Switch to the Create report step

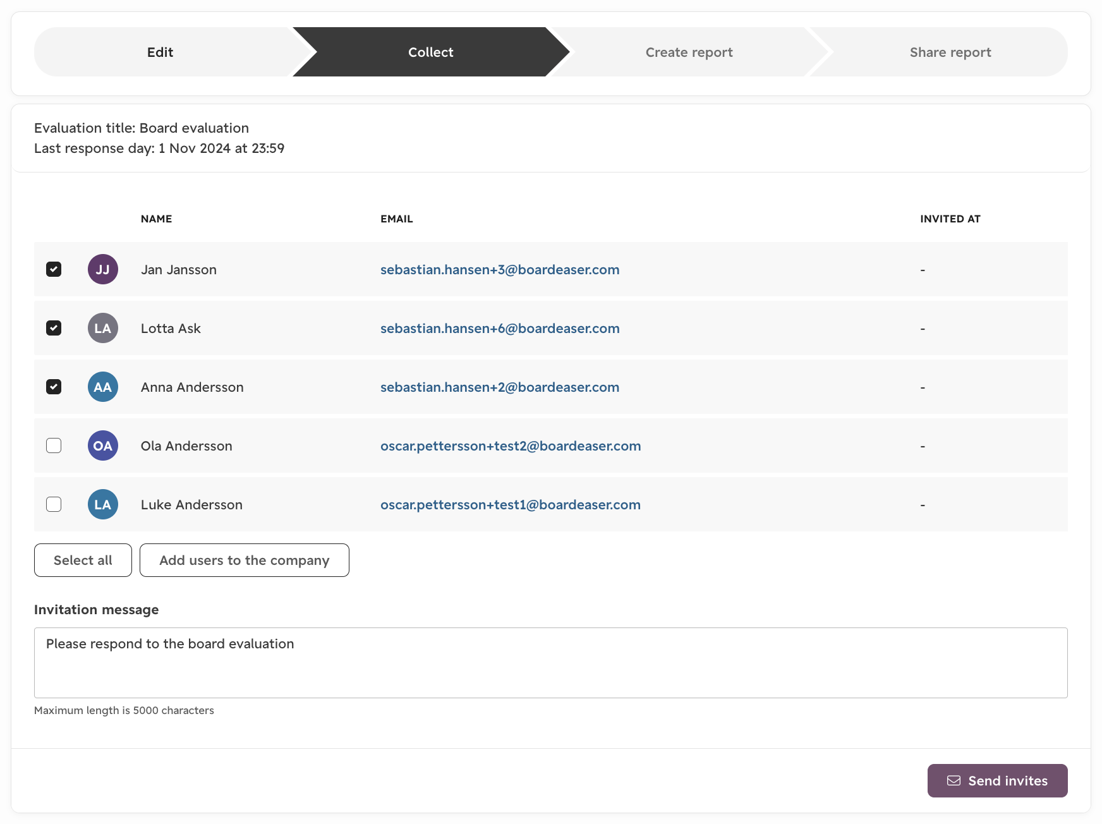689,52
